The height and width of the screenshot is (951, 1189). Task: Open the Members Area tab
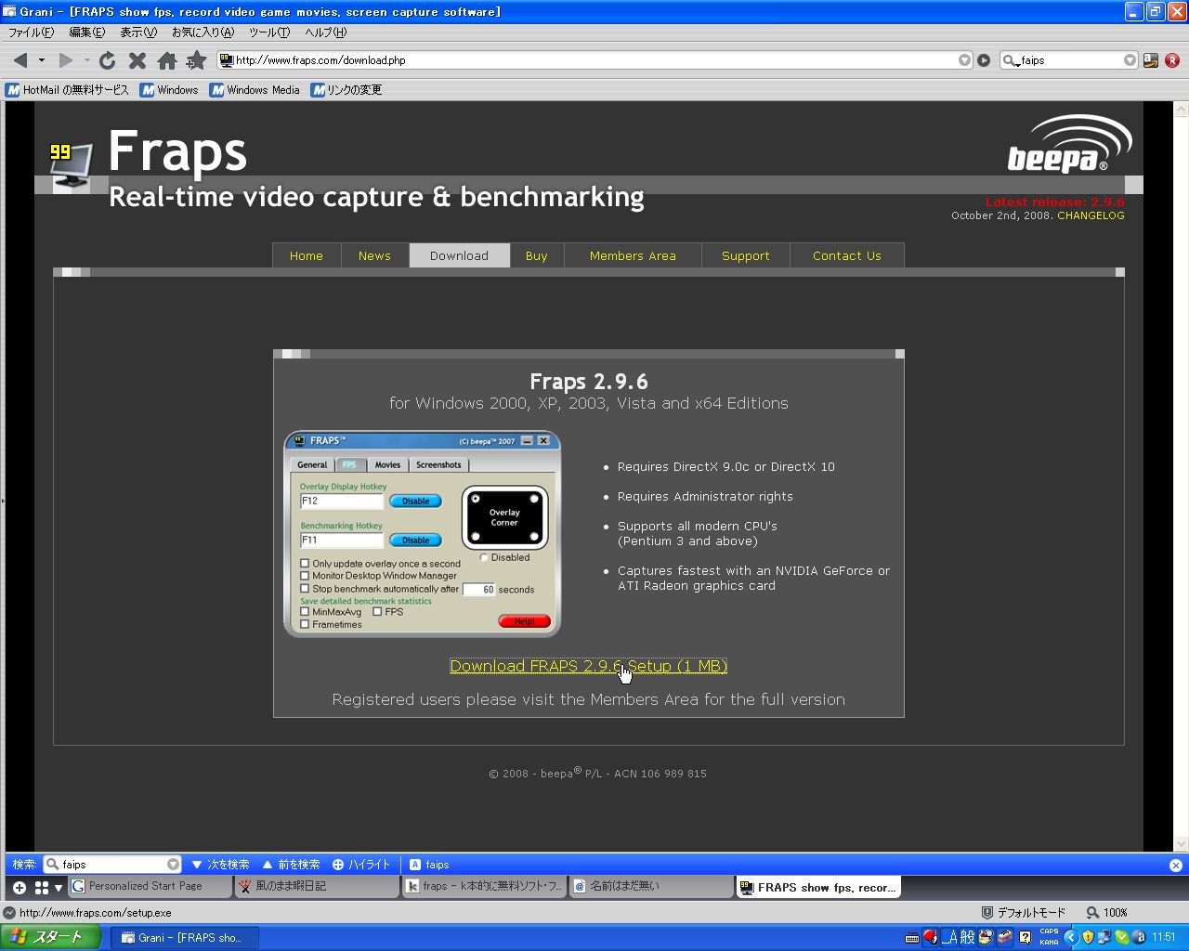point(633,255)
